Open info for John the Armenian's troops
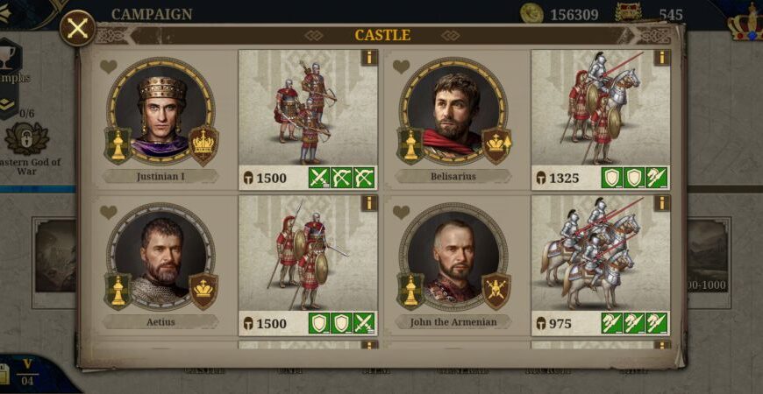The width and height of the screenshot is (763, 394). click(x=662, y=203)
